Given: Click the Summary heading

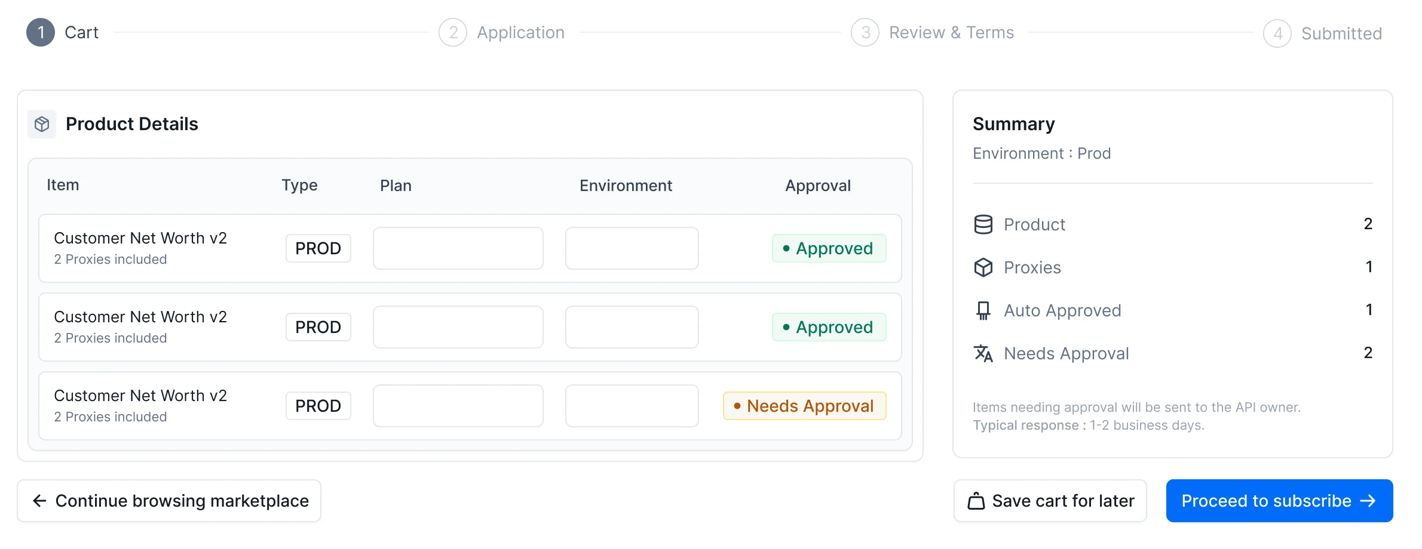Looking at the screenshot, I should 1014,124.
